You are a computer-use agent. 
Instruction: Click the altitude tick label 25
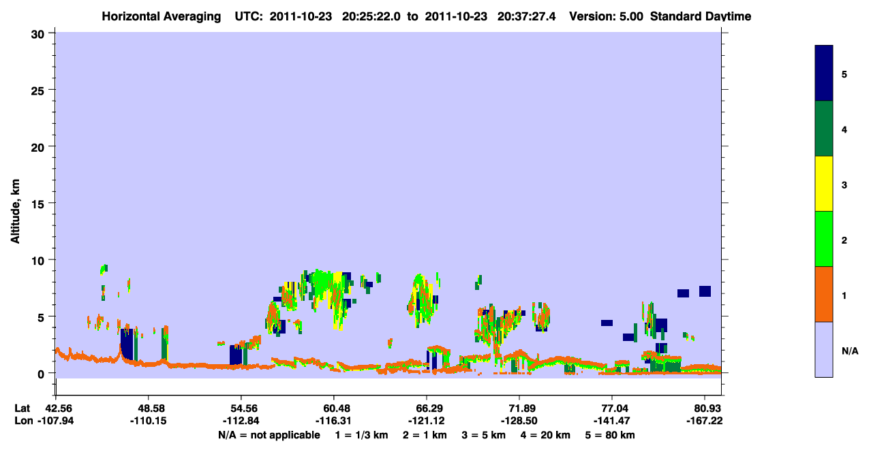[x=40, y=90]
